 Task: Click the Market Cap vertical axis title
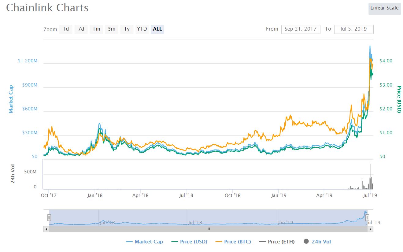coord(11,99)
